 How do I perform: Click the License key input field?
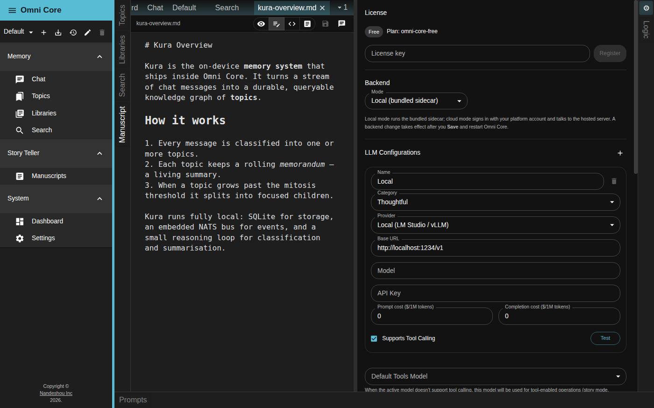tap(477, 54)
